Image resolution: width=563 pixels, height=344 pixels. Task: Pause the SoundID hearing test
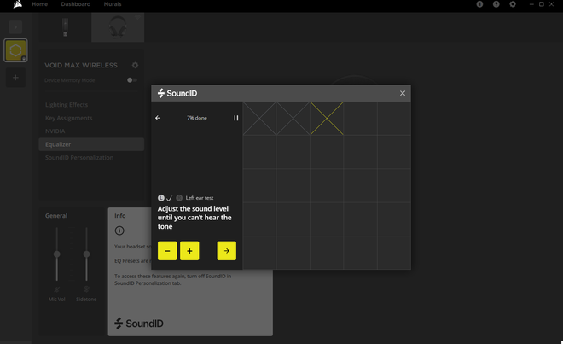(236, 118)
